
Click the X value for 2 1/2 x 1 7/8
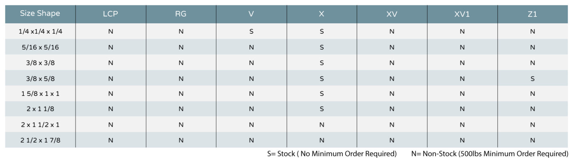tap(322, 140)
